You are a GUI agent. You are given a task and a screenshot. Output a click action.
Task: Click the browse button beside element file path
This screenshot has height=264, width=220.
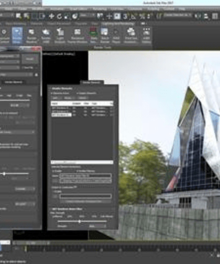pos(55,181)
